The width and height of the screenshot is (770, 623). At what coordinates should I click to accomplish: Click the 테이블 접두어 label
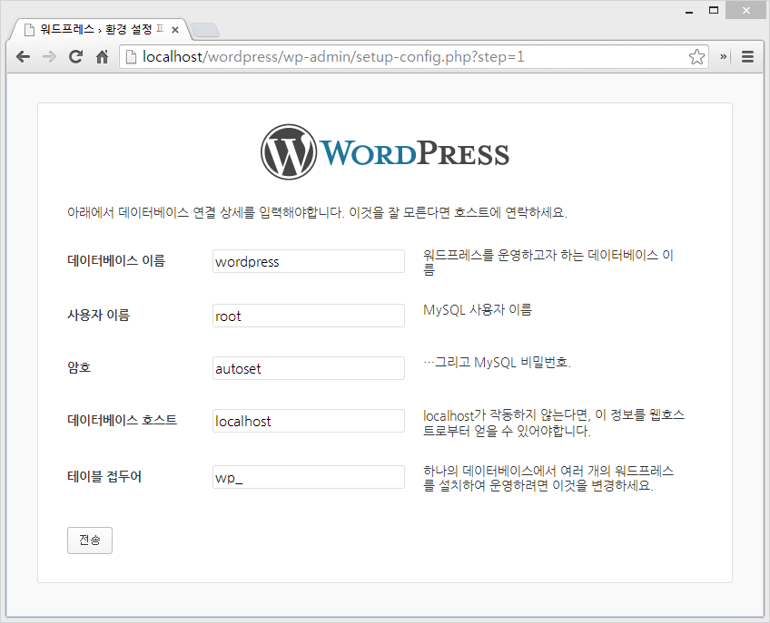(x=104, y=476)
